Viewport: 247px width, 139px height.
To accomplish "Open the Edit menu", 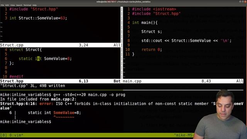I will (7, 5).
